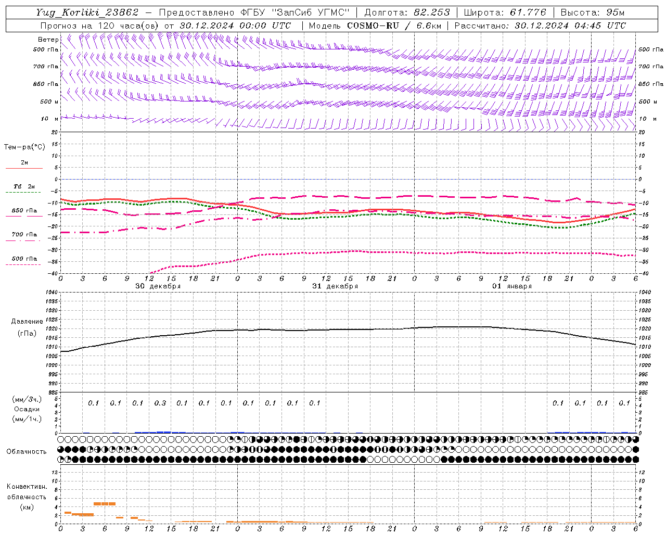The image size is (666, 533).
Task: Click the 500 гПа temperature legend entry
Action: click(x=24, y=259)
